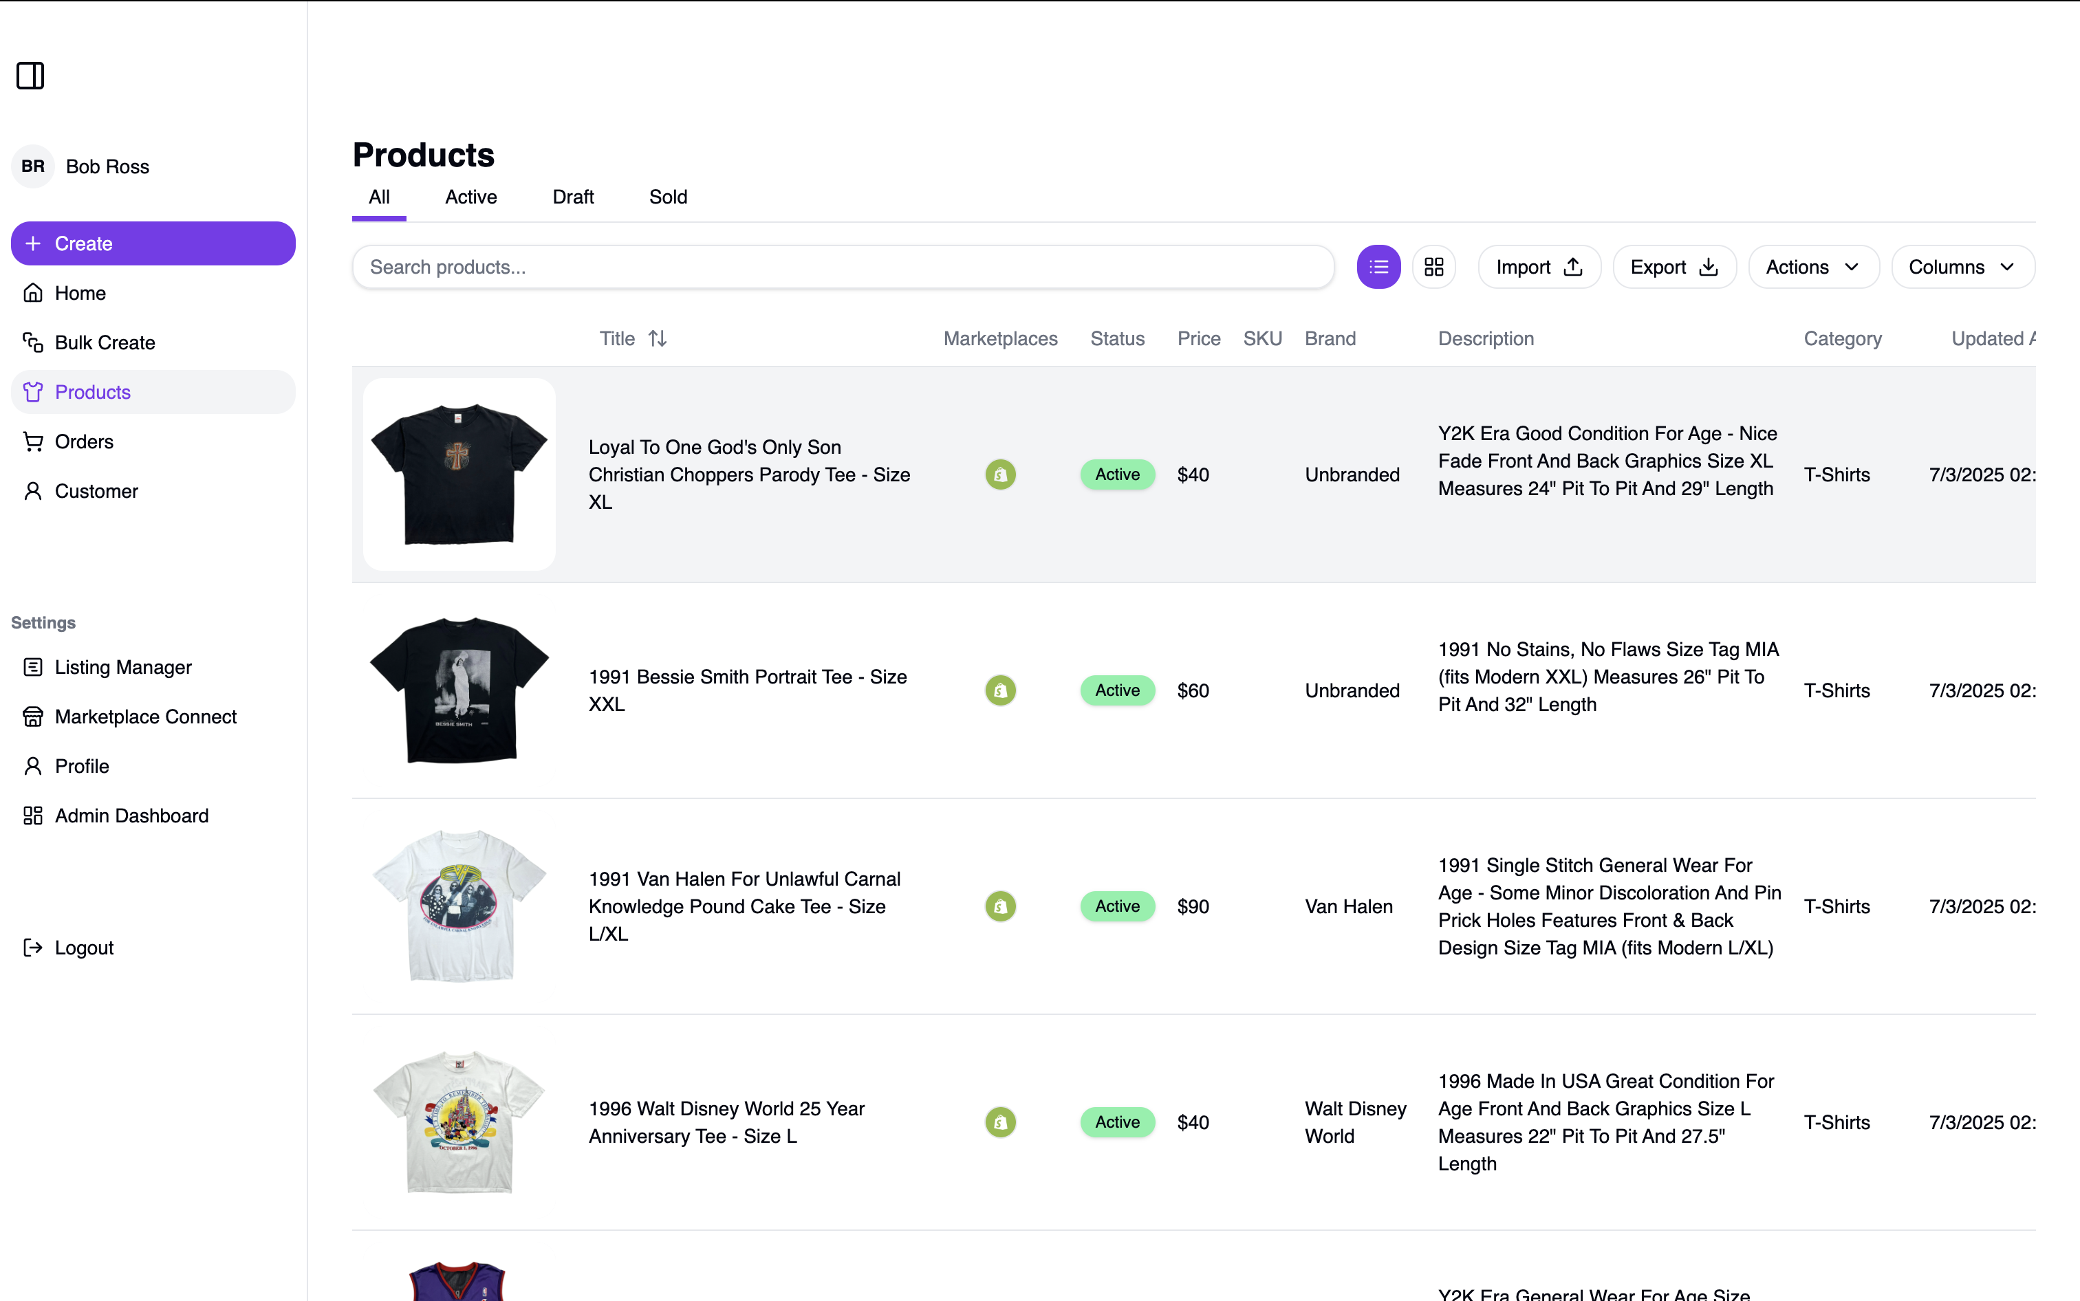
Task: Open the Bessie Smith tee thumbnail
Action: 459,690
